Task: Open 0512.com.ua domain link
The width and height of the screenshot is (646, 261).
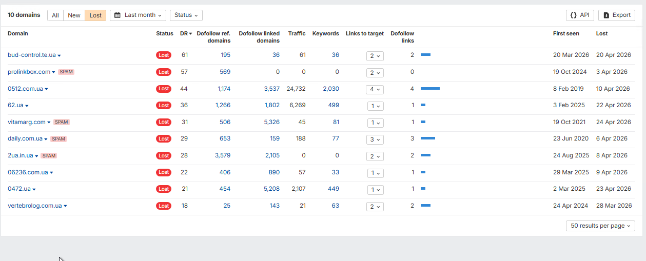Action: point(25,89)
